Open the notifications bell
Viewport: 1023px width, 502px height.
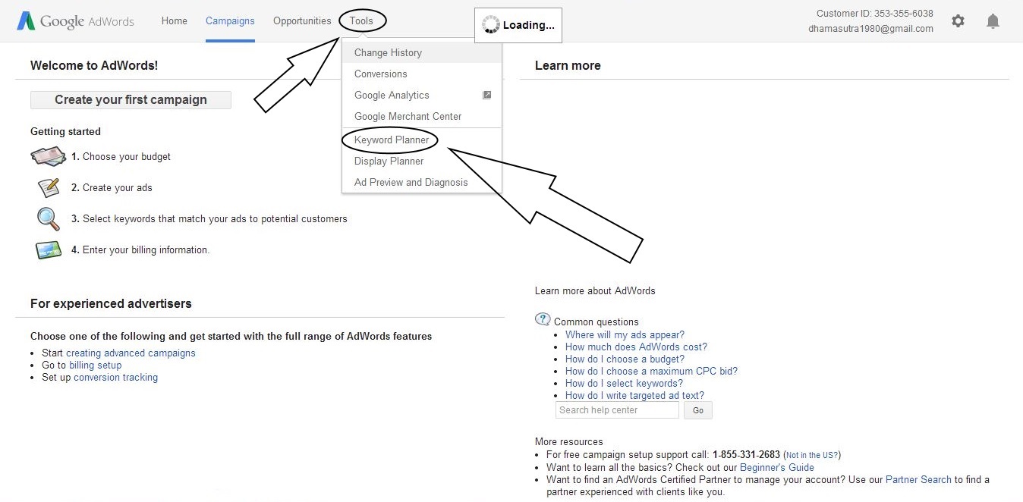(x=993, y=21)
